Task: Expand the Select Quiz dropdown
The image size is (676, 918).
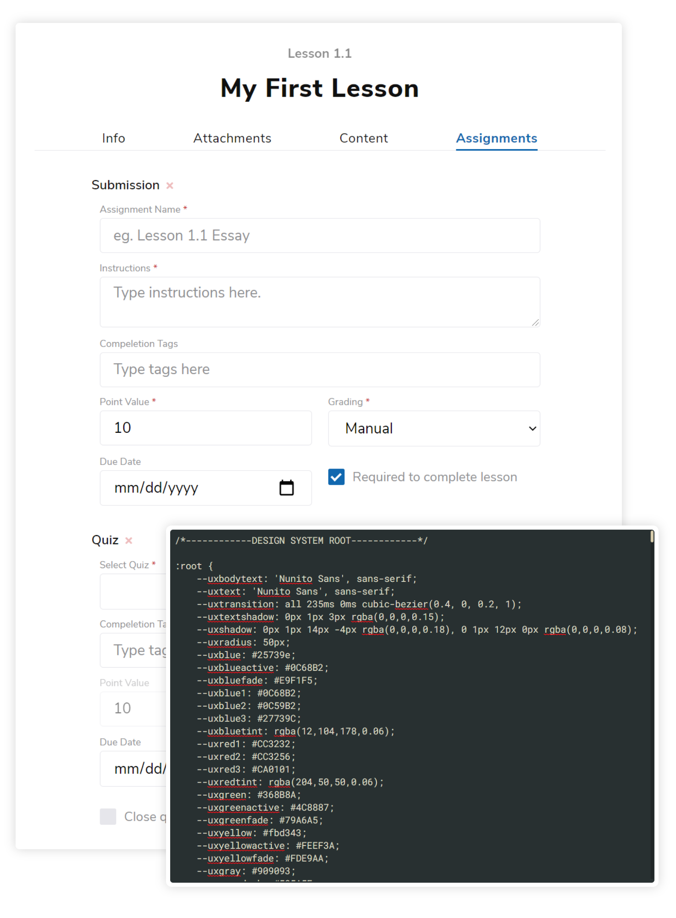Action: pos(133,592)
